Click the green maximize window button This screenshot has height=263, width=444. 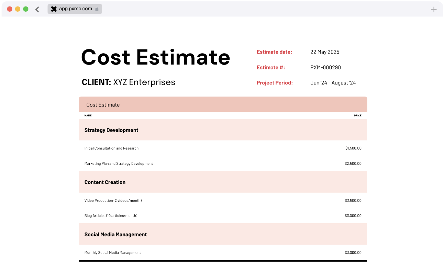click(x=26, y=9)
